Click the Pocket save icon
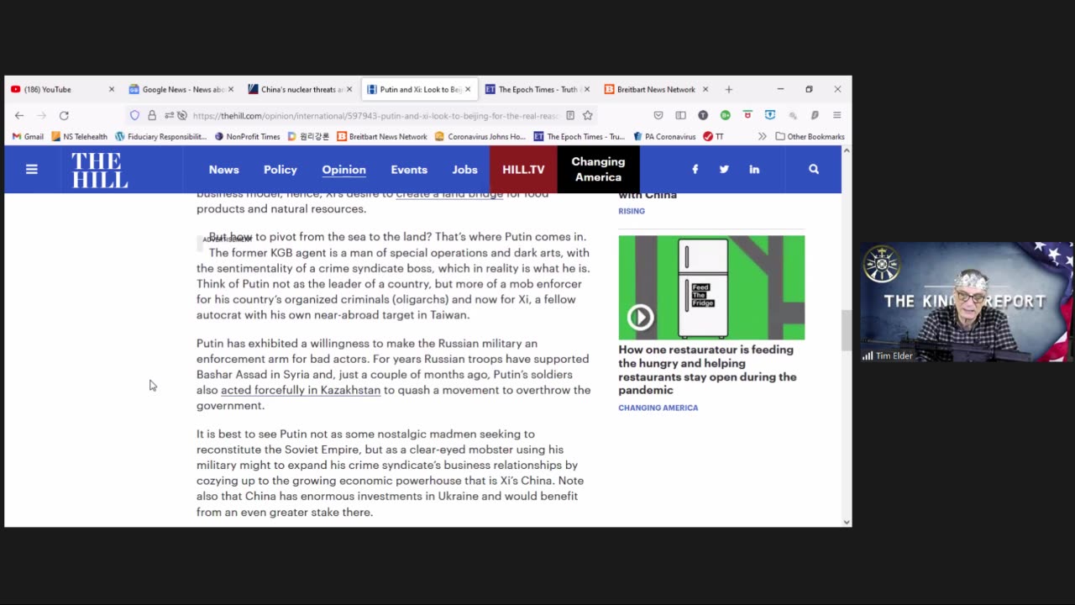 click(658, 115)
